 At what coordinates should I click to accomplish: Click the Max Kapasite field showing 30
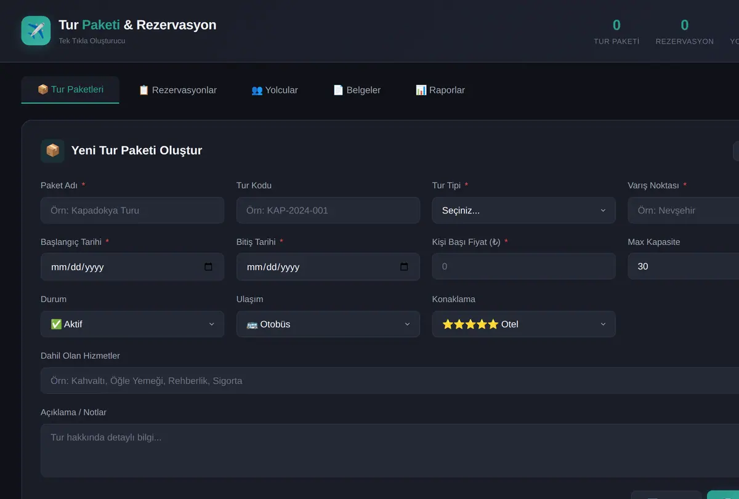[684, 266]
